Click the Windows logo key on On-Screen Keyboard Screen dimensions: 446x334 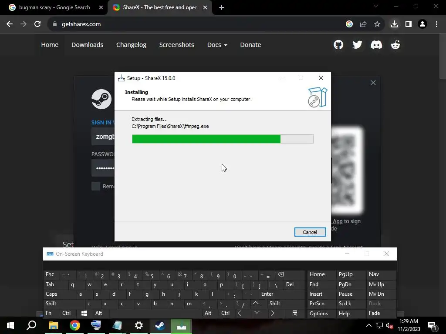(84, 313)
